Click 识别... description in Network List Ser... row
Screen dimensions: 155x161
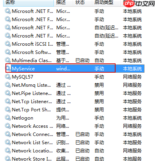62,143
